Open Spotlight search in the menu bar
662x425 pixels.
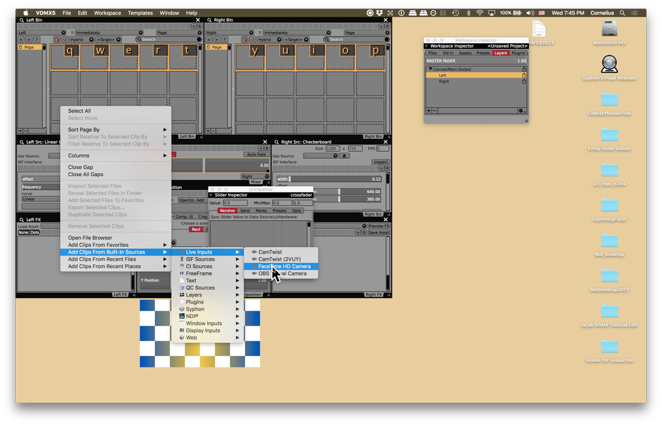622,13
